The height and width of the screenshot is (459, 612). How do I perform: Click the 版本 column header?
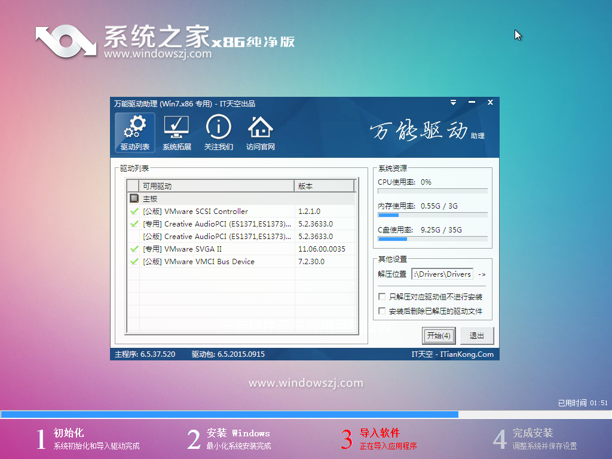pyautogui.click(x=325, y=186)
